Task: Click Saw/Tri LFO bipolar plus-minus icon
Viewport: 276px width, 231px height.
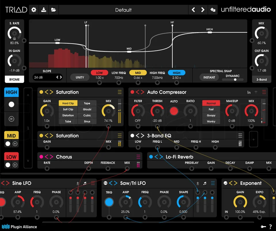Action: pos(198,183)
